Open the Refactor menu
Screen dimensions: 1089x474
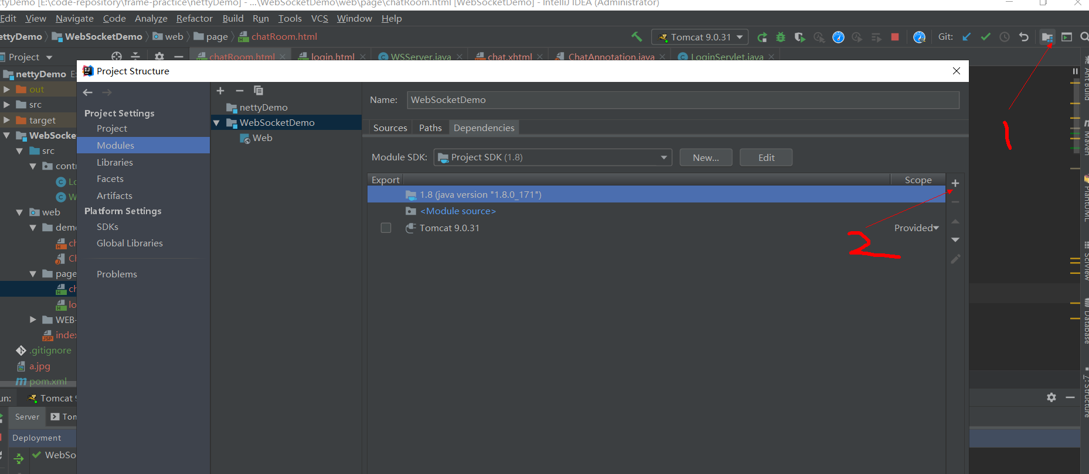click(x=195, y=19)
